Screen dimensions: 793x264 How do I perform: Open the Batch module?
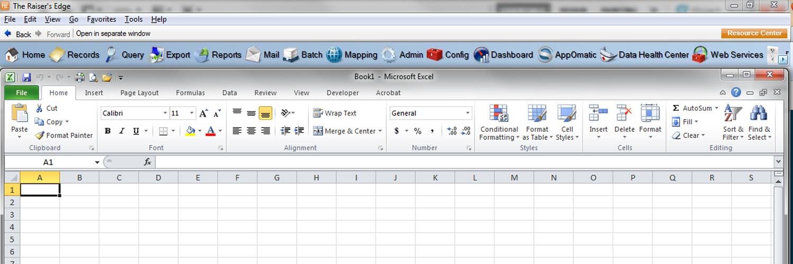(303, 54)
